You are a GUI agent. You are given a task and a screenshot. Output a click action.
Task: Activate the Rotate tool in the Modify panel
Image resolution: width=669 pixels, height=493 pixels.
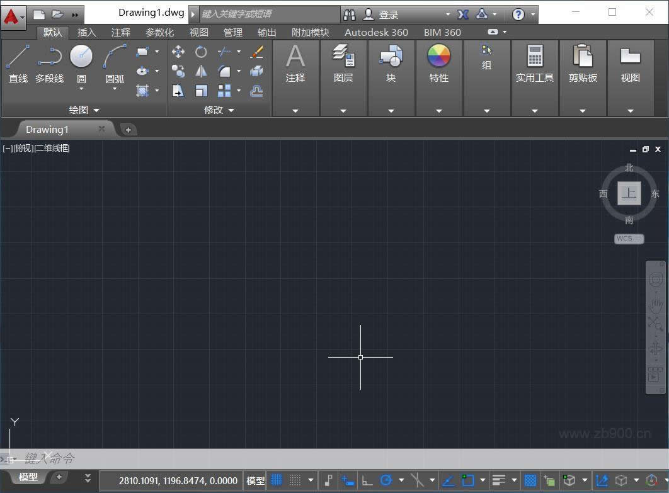[200, 51]
